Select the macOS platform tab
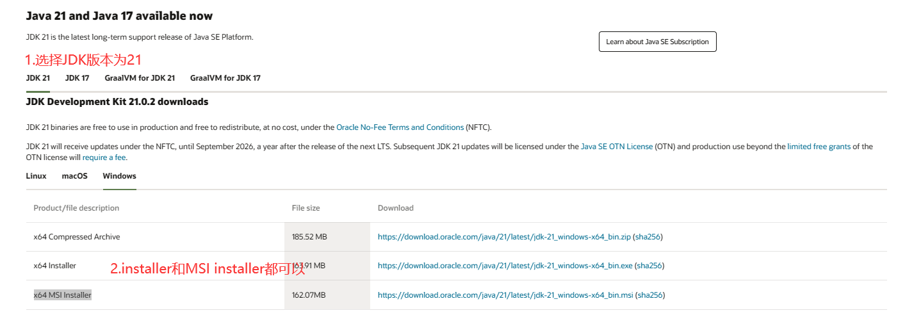This screenshot has width=905, height=315. point(74,176)
